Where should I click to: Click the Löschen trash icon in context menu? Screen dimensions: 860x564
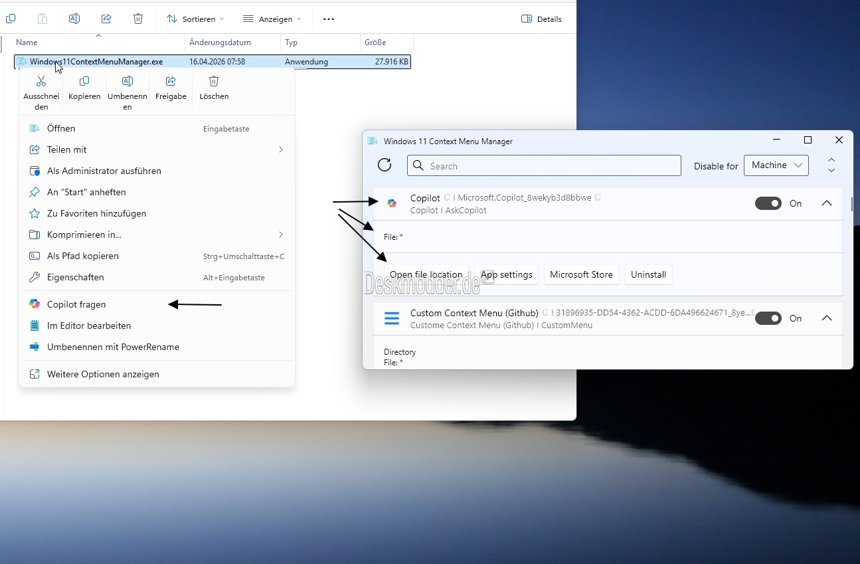[x=214, y=82]
